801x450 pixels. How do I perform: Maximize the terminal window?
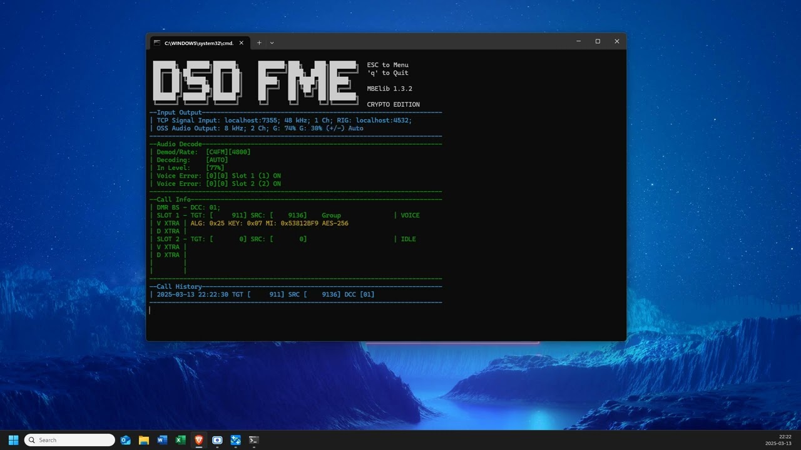pos(598,41)
